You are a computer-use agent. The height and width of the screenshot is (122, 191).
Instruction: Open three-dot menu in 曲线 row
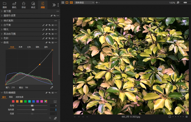click(56, 42)
